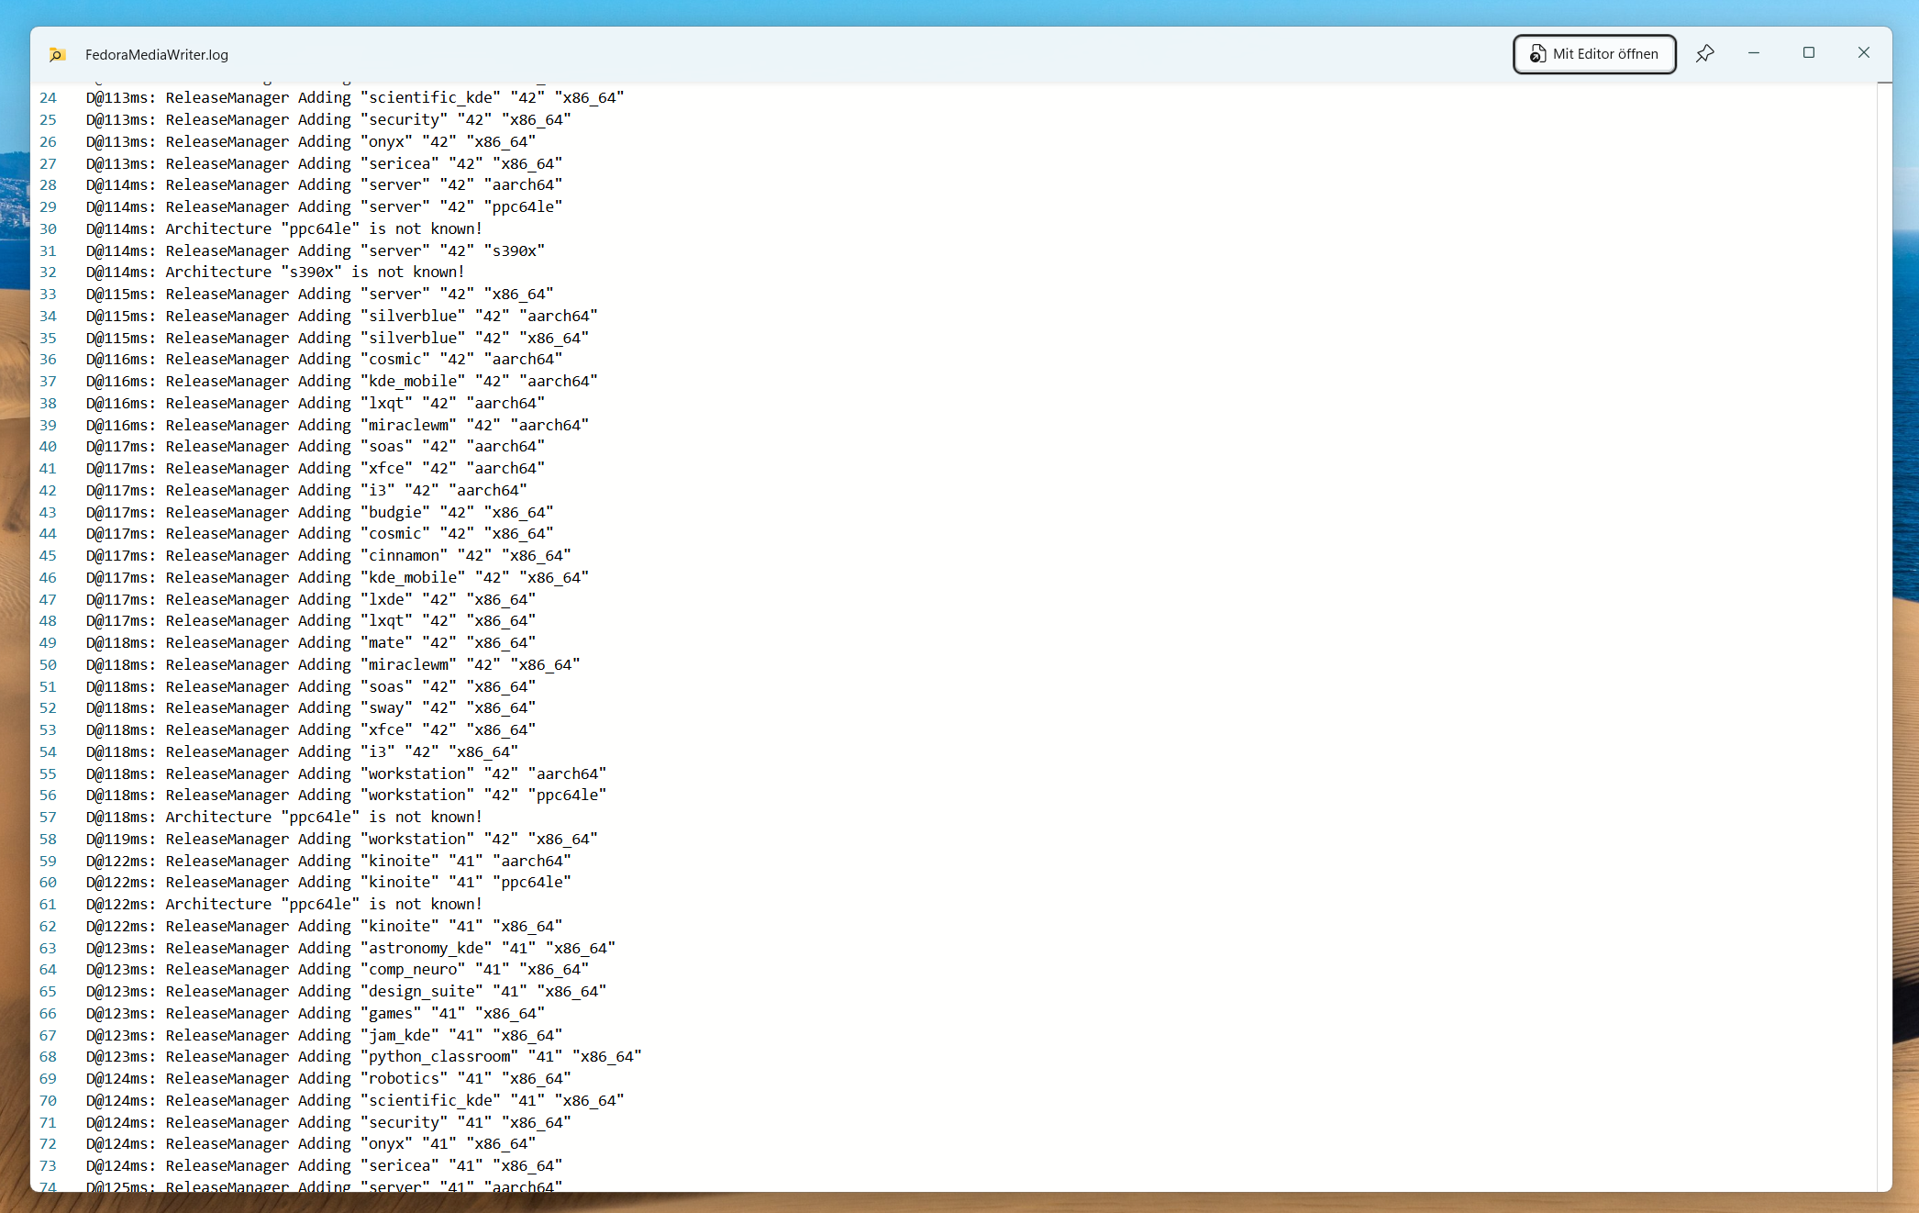Click line 43 adding "budgie" "42"
Image resolution: width=1919 pixels, height=1213 pixels.
320,513
